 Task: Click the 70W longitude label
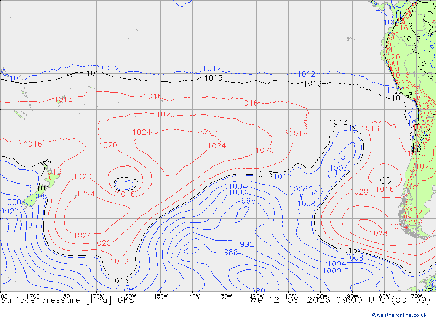click(x=416, y=296)
